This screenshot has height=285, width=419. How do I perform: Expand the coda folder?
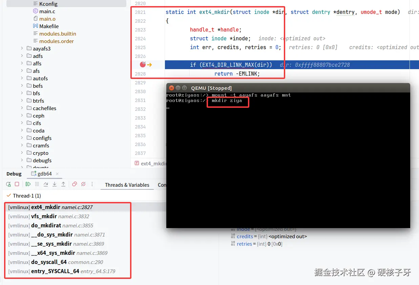pos(22,130)
